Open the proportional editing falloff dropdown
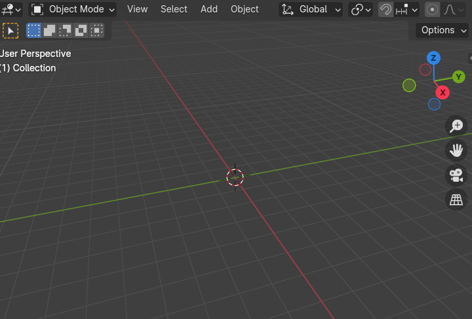Screen dimensions: 472x319 [x=454, y=10]
